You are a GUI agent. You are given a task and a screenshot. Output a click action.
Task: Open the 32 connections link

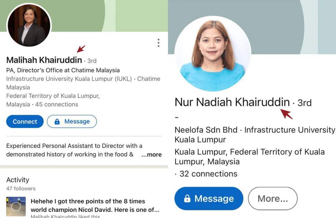208,174
